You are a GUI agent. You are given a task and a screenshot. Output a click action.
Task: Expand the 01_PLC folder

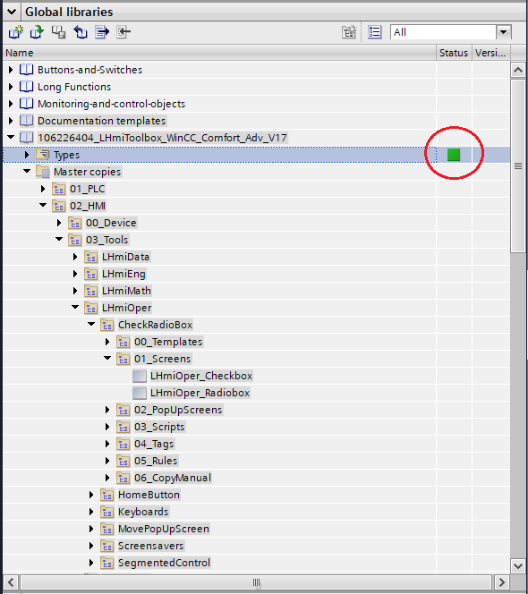point(43,189)
